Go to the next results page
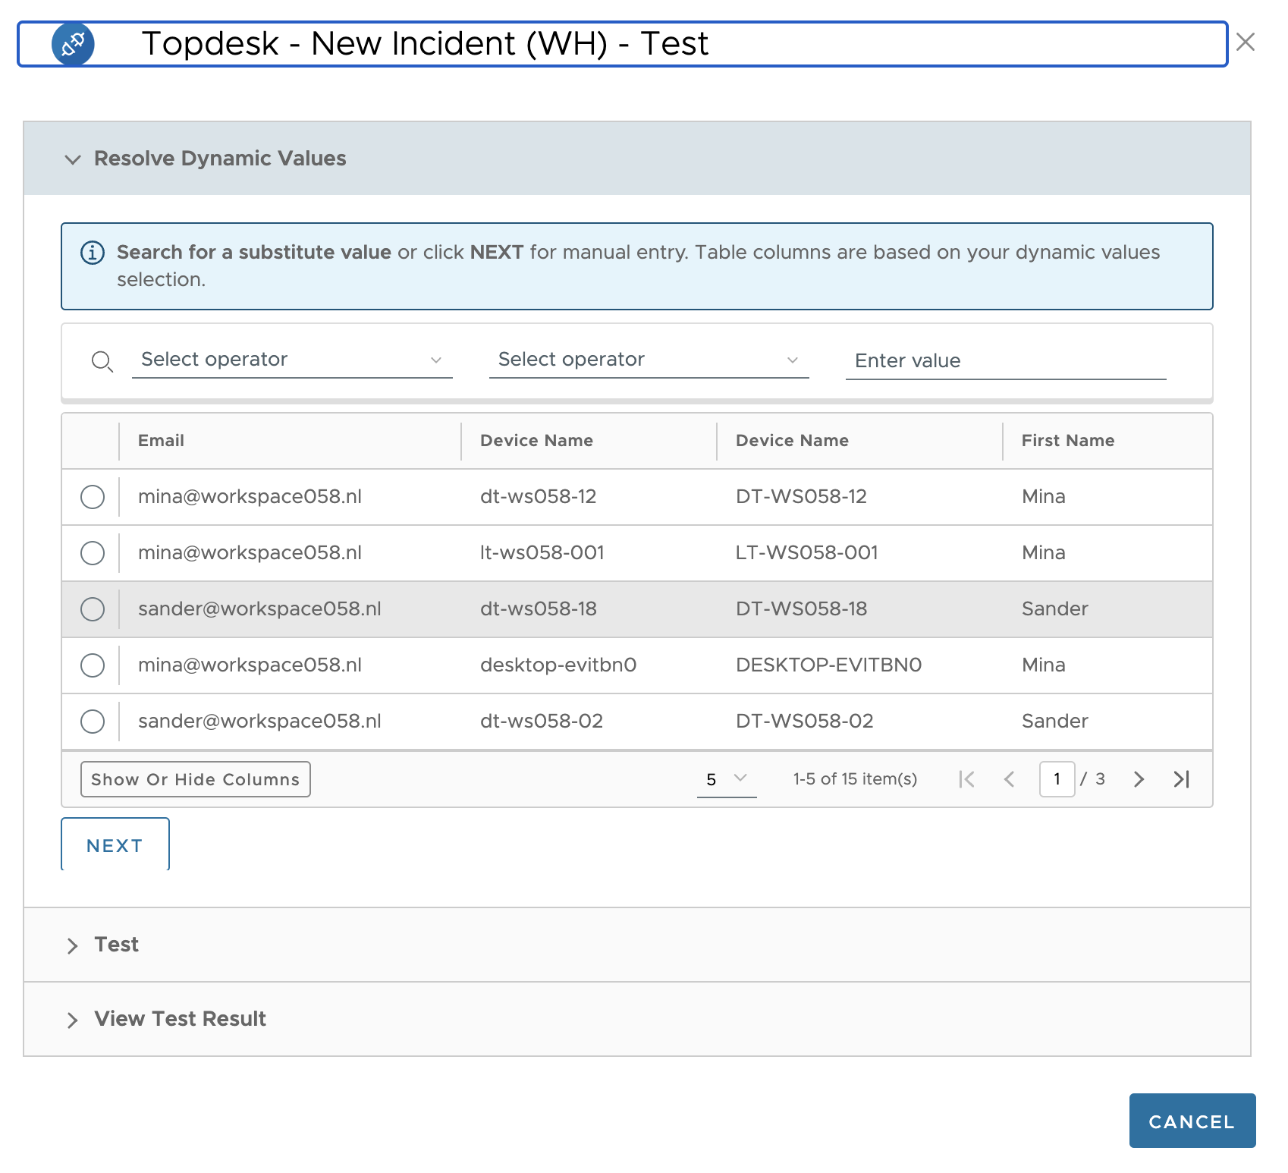Image resolution: width=1288 pixels, height=1173 pixels. (1139, 778)
